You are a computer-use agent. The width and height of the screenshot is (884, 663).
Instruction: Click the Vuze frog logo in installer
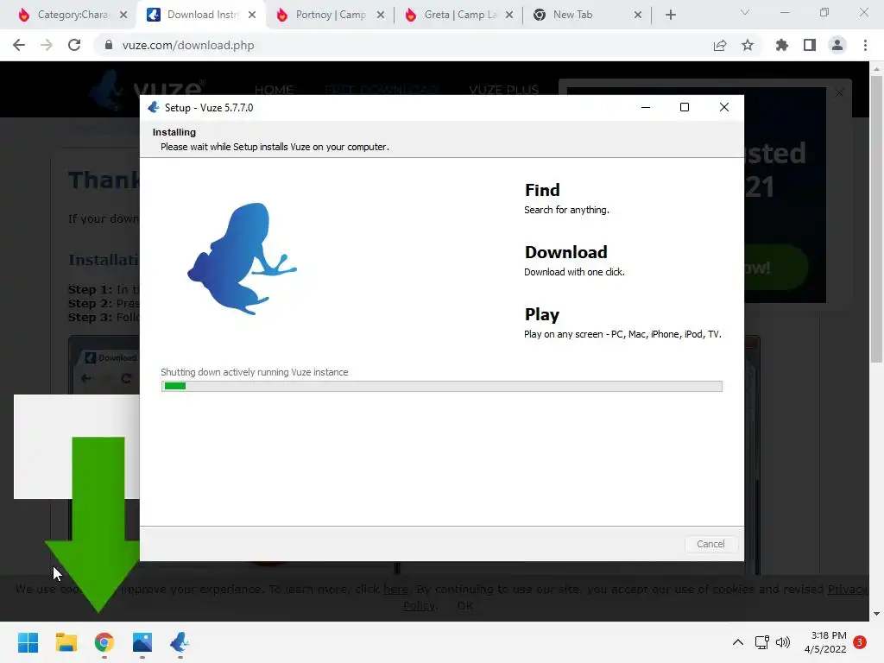coord(243,258)
